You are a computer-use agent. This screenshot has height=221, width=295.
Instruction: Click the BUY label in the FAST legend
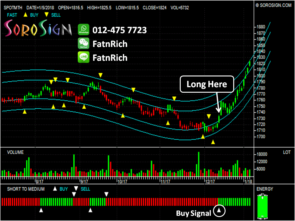tap(34, 15)
